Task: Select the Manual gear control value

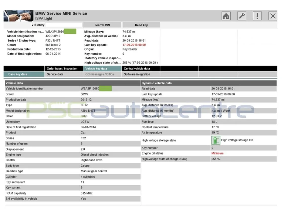Action: pos(94,171)
